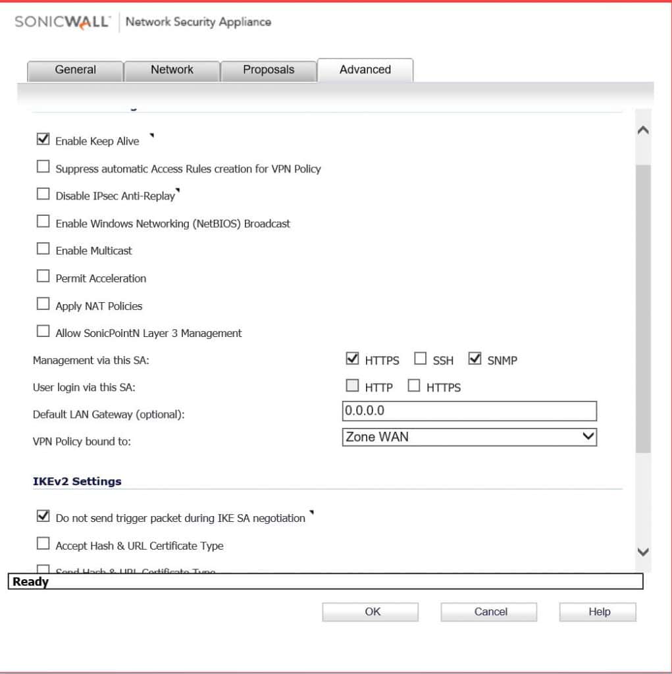The width and height of the screenshot is (672, 674).
Task: Click the SonicWall logo
Action: click(63, 22)
